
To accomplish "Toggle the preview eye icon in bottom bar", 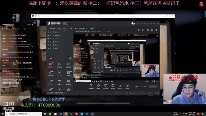I will click(141, 86).
